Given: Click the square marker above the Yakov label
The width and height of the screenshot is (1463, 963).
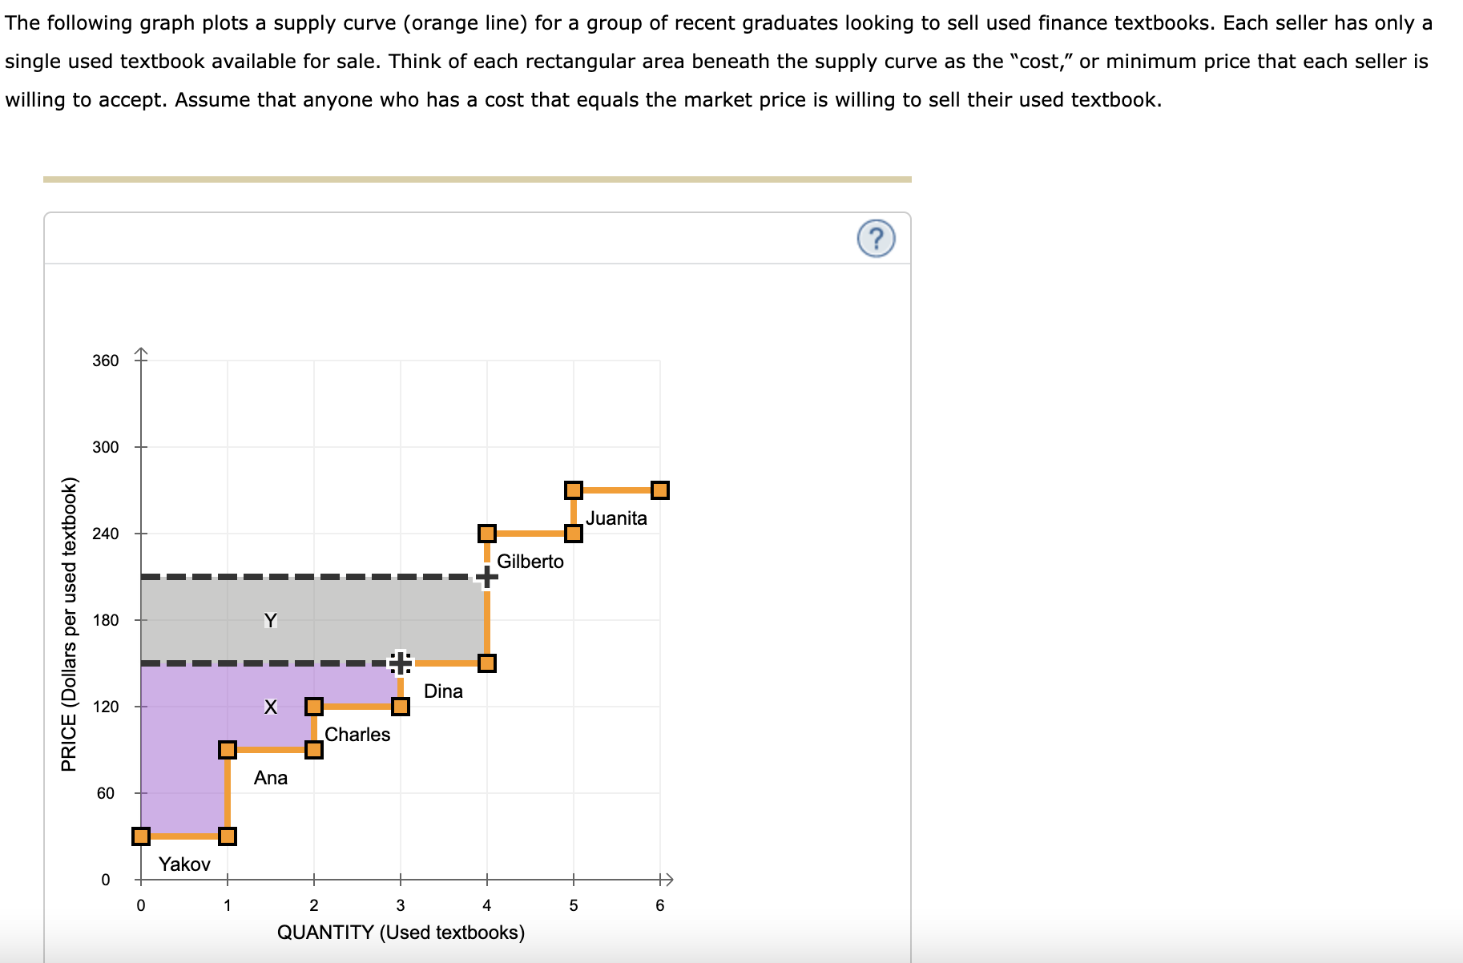Looking at the screenshot, I should point(227,835).
